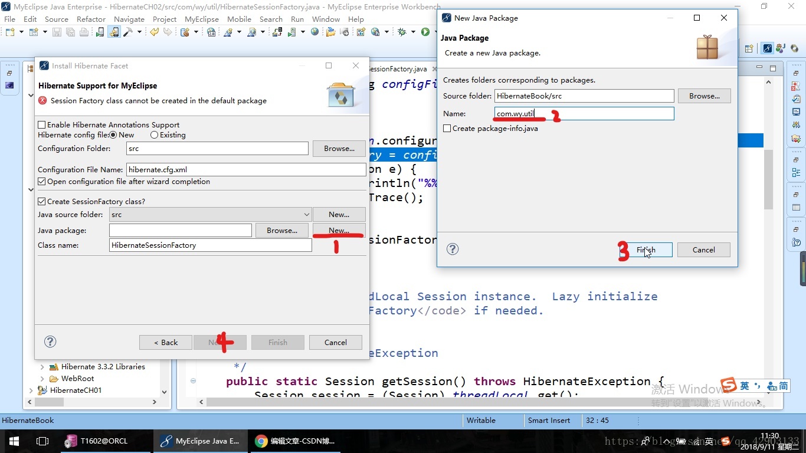Select the Existing config file radio button
Screen dimensions: 806x453
[154, 135]
